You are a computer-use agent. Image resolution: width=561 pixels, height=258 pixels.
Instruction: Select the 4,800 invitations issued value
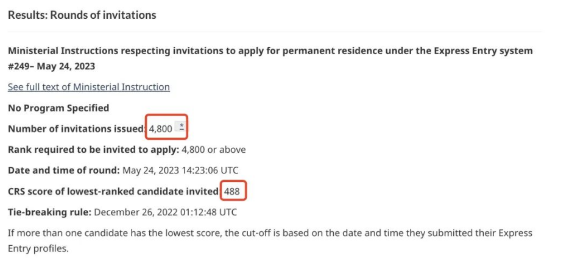coord(161,128)
